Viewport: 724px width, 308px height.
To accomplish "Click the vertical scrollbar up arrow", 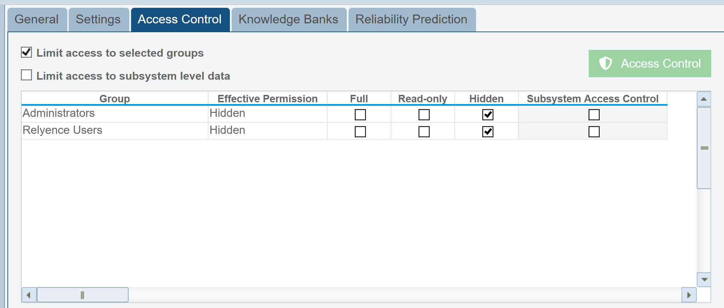I will [704, 99].
